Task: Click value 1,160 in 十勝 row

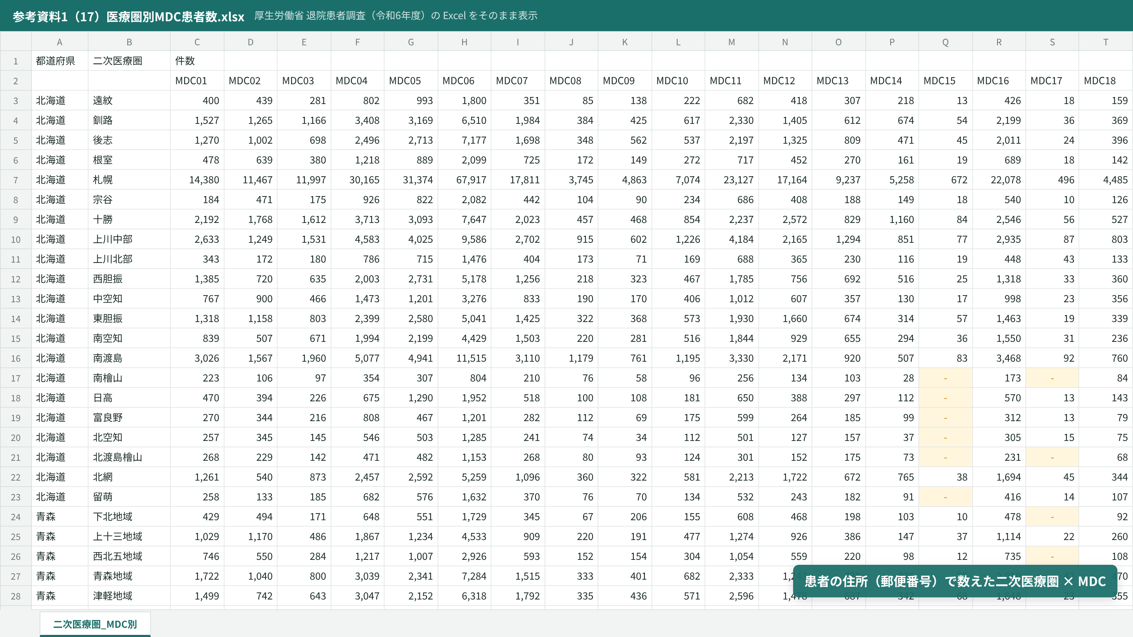Action: (892, 219)
